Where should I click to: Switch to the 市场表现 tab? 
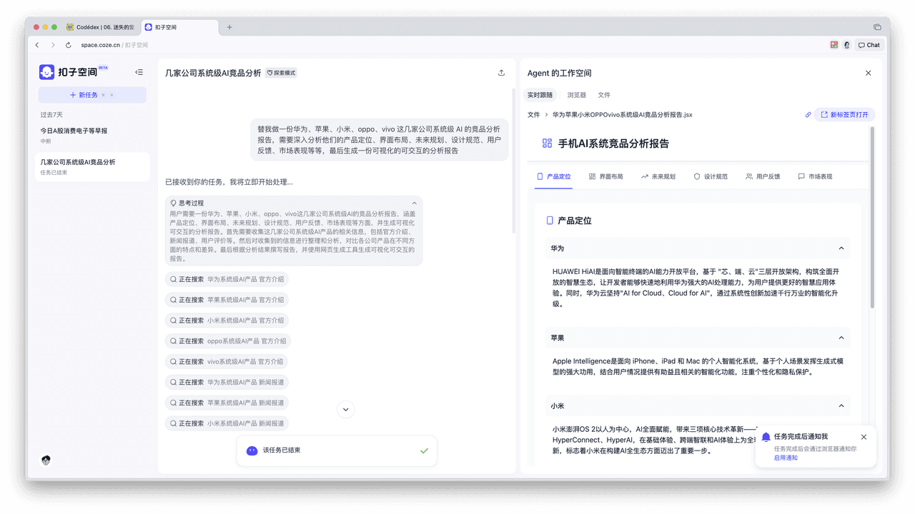click(x=815, y=176)
